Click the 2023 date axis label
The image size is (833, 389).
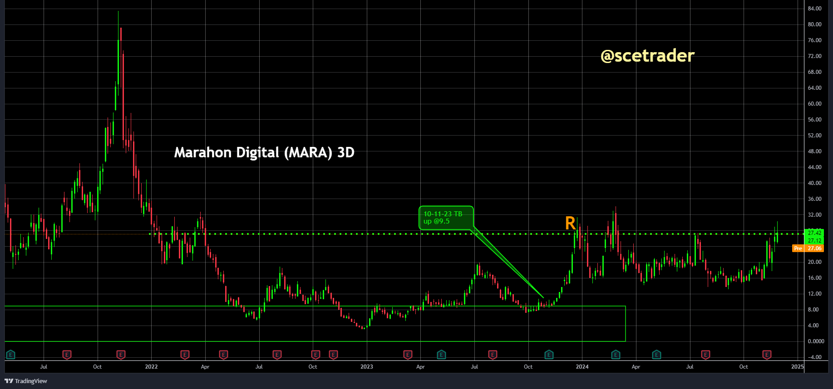pos(367,367)
